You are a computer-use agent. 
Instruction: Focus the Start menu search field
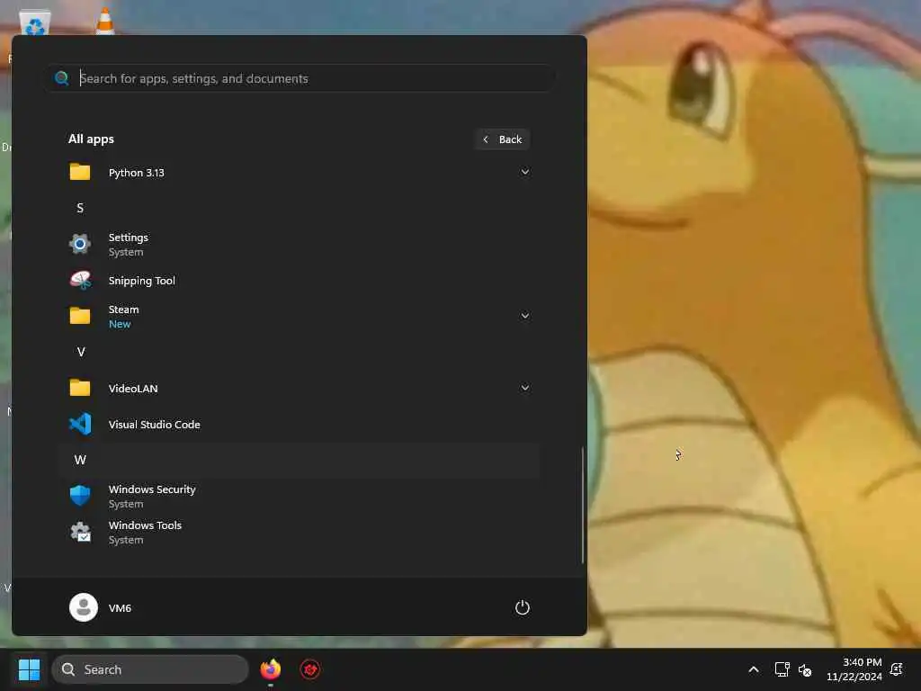[300, 78]
